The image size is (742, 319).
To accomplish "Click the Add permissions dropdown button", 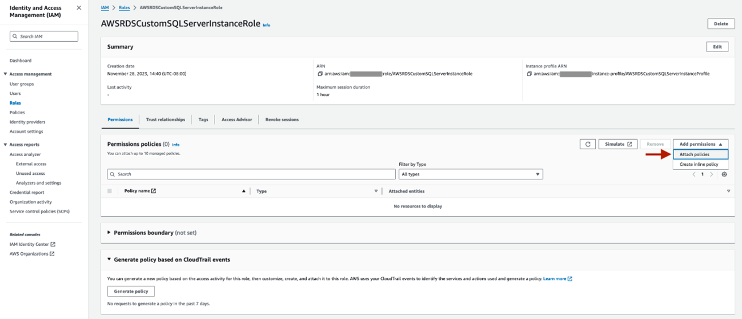I will coord(701,144).
